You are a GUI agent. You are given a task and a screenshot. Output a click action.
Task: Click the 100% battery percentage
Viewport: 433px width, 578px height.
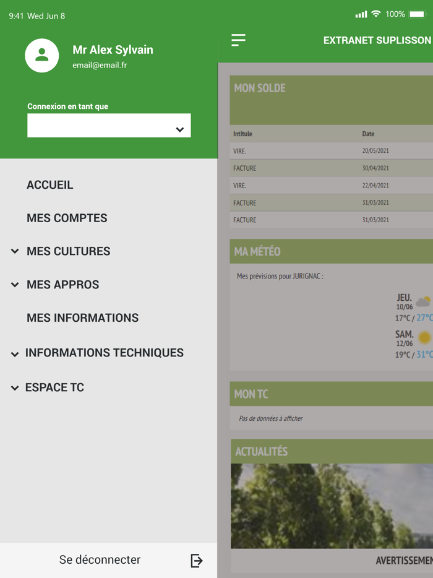(395, 14)
